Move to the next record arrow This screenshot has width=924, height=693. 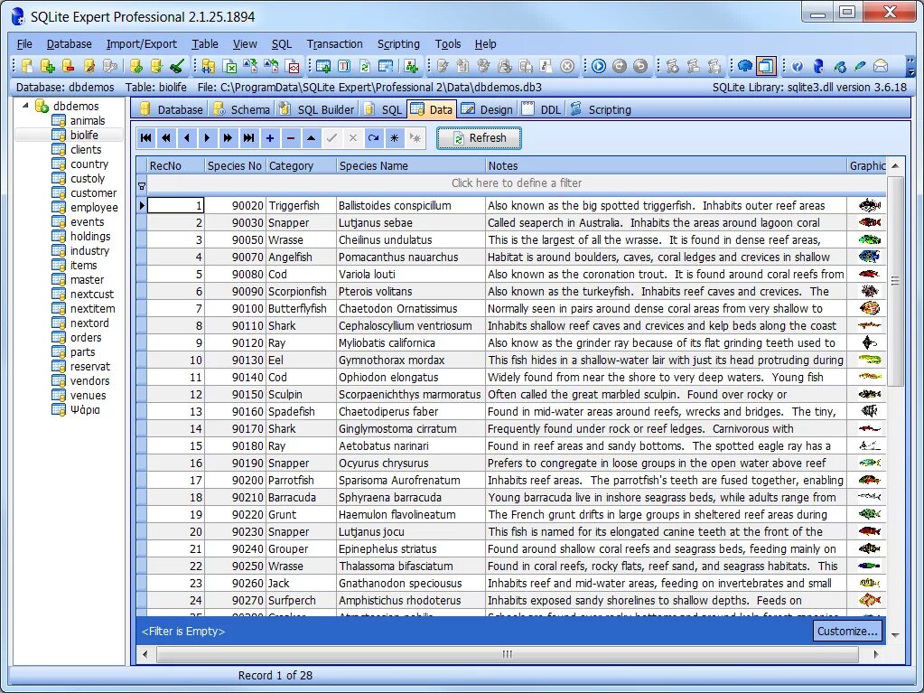coord(207,138)
